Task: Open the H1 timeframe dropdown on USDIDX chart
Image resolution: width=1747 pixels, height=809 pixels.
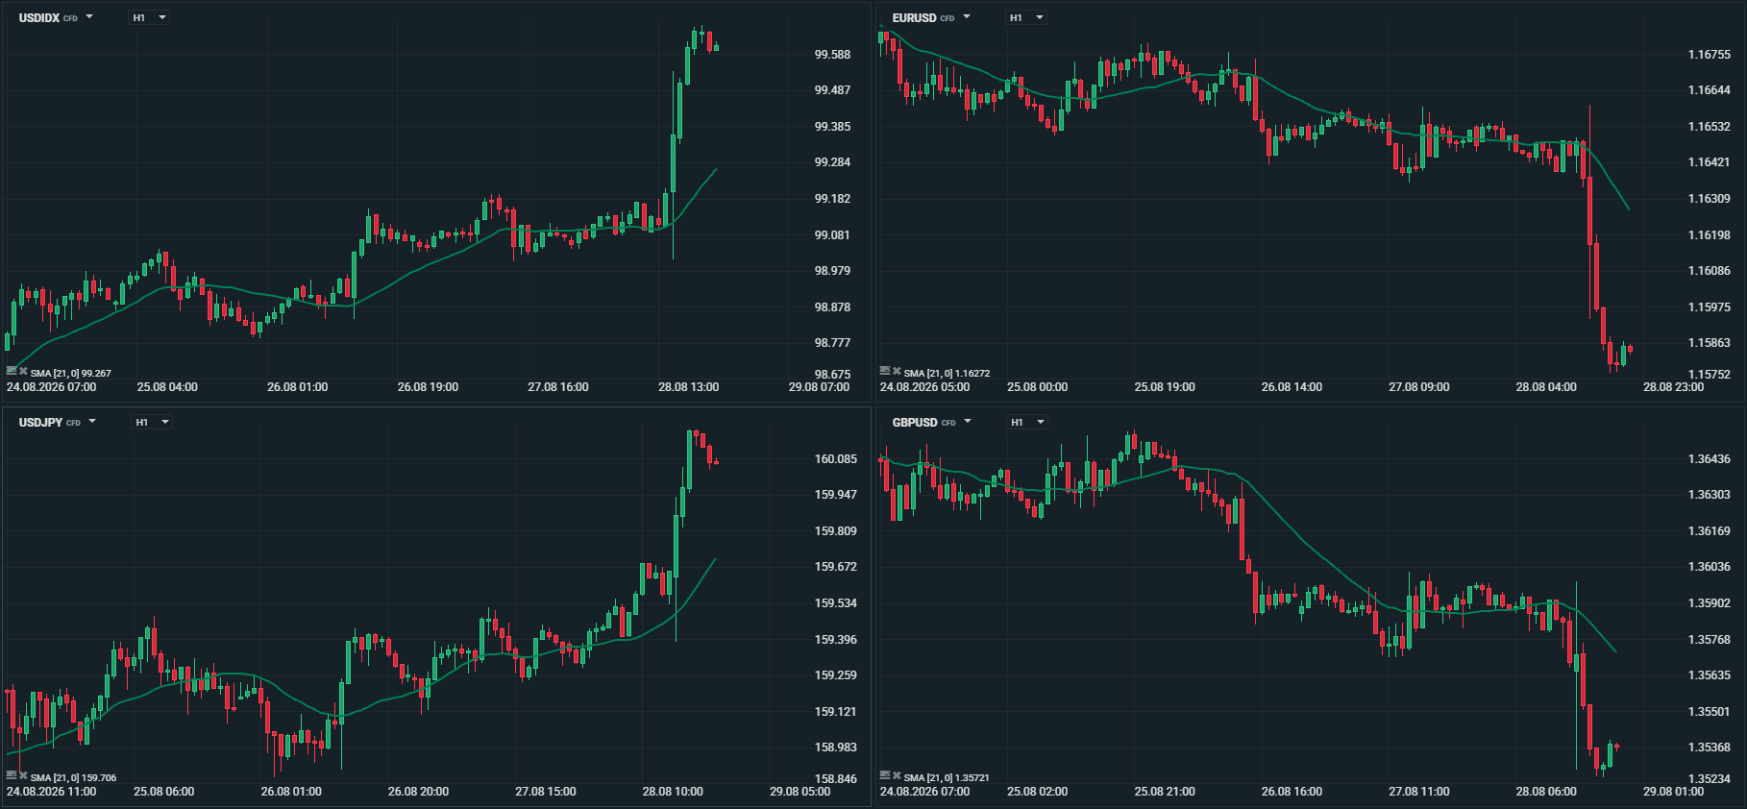Action: click(x=149, y=17)
